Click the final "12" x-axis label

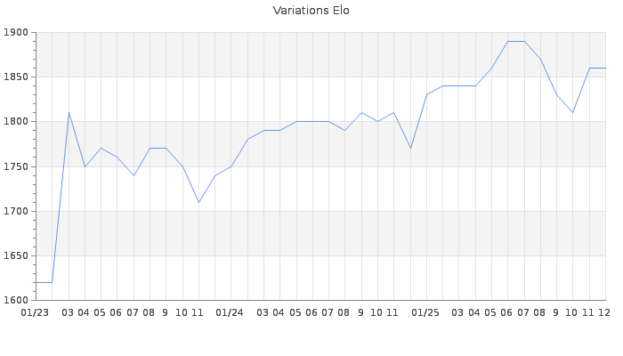[x=603, y=312]
